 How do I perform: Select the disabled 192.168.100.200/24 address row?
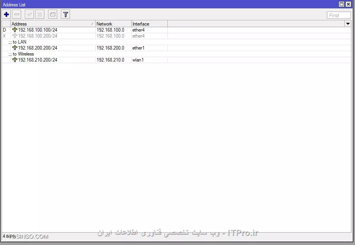pyautogui.click(x=176, y=36)
